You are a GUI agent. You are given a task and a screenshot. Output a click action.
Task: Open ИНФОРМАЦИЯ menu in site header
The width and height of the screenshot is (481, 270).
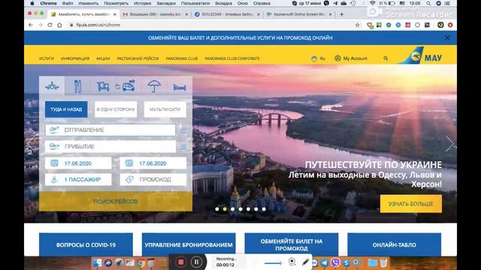click(75, 58)
